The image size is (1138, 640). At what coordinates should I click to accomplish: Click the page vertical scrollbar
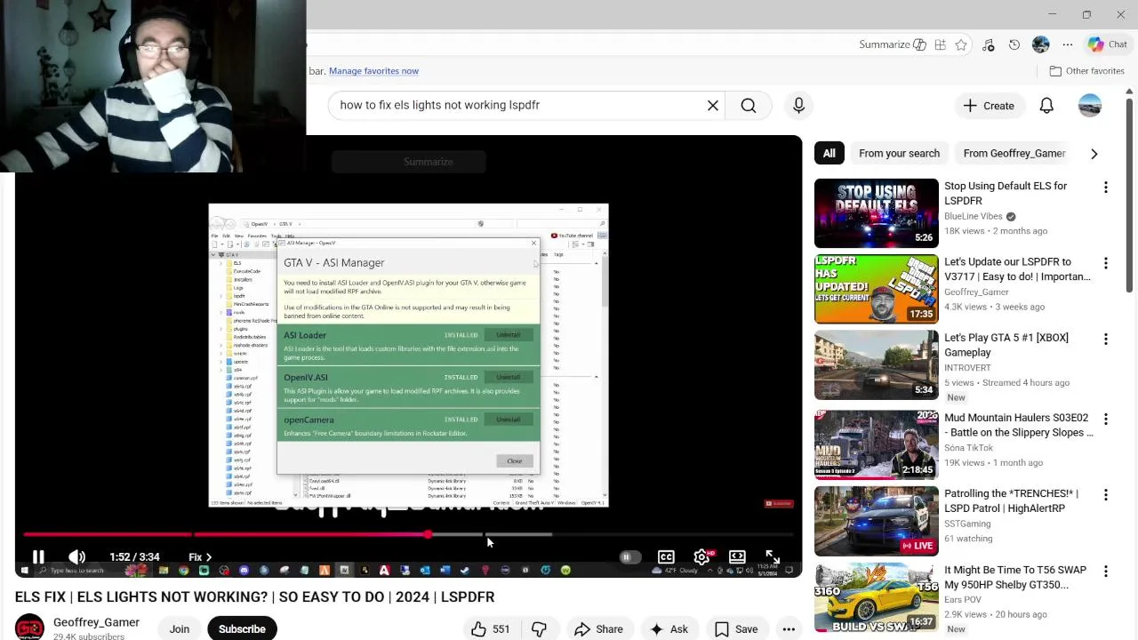pyautogui.click(x=1130, y=196)
